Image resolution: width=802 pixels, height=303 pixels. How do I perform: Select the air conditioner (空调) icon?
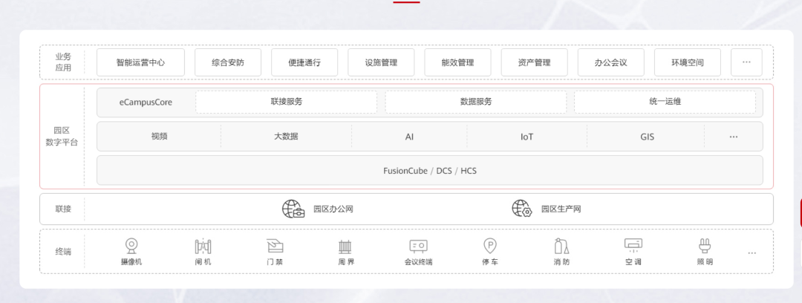[x=633, y=245]
